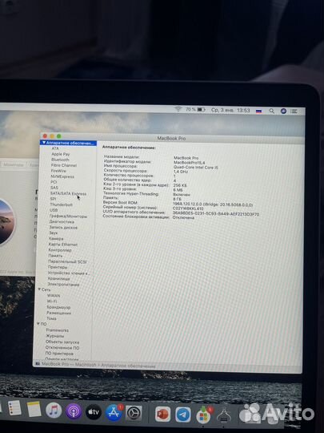324x433 pixels.
Task: Click the Quad-Core Intel Core i5 value
Action: (195, 167)
